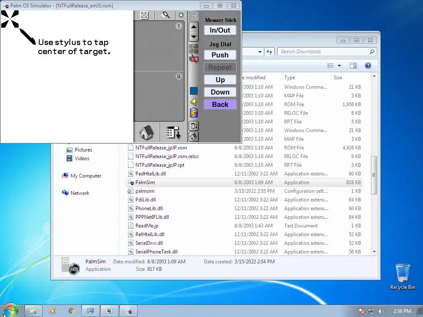Click the crossed-out memory stick icon
Viewport: 423px width, 317px height.
click(193, 59)
